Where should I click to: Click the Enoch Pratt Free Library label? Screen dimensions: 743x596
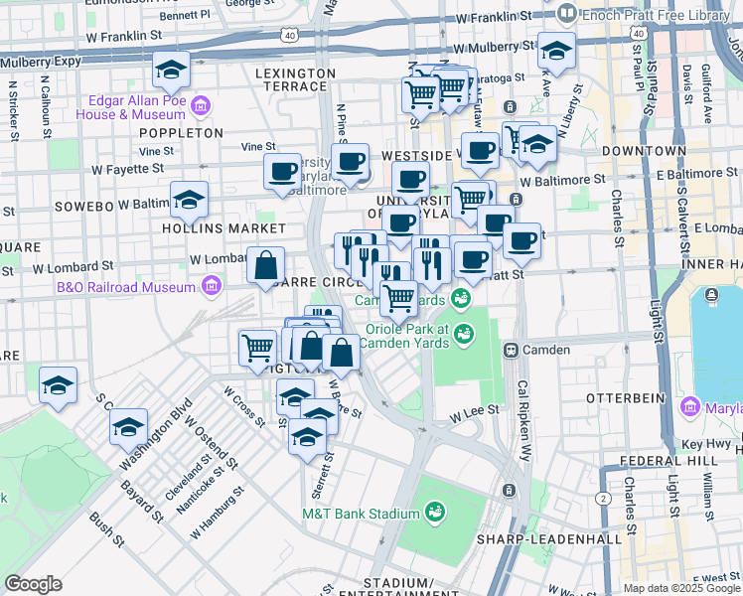point(656,15)
